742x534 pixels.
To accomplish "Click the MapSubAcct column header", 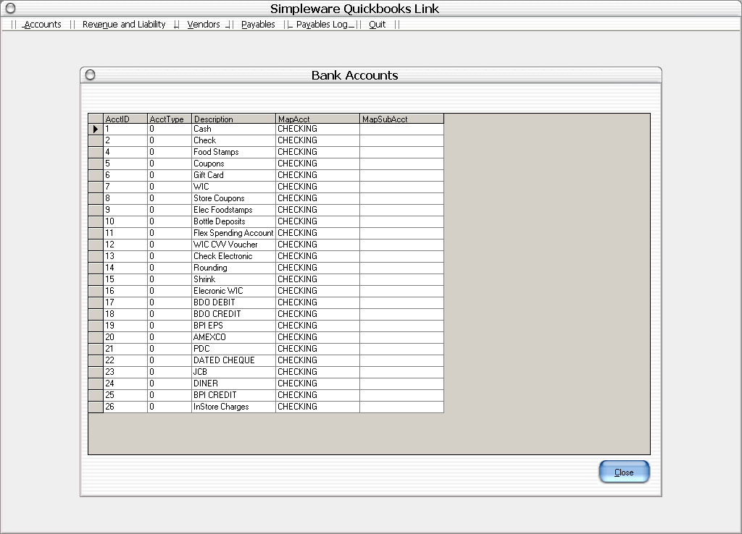I will point(402,119).
